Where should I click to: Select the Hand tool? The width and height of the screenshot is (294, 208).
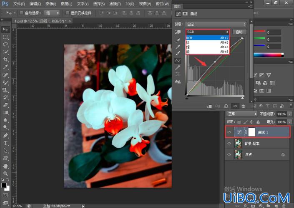(x=5, y=166)
